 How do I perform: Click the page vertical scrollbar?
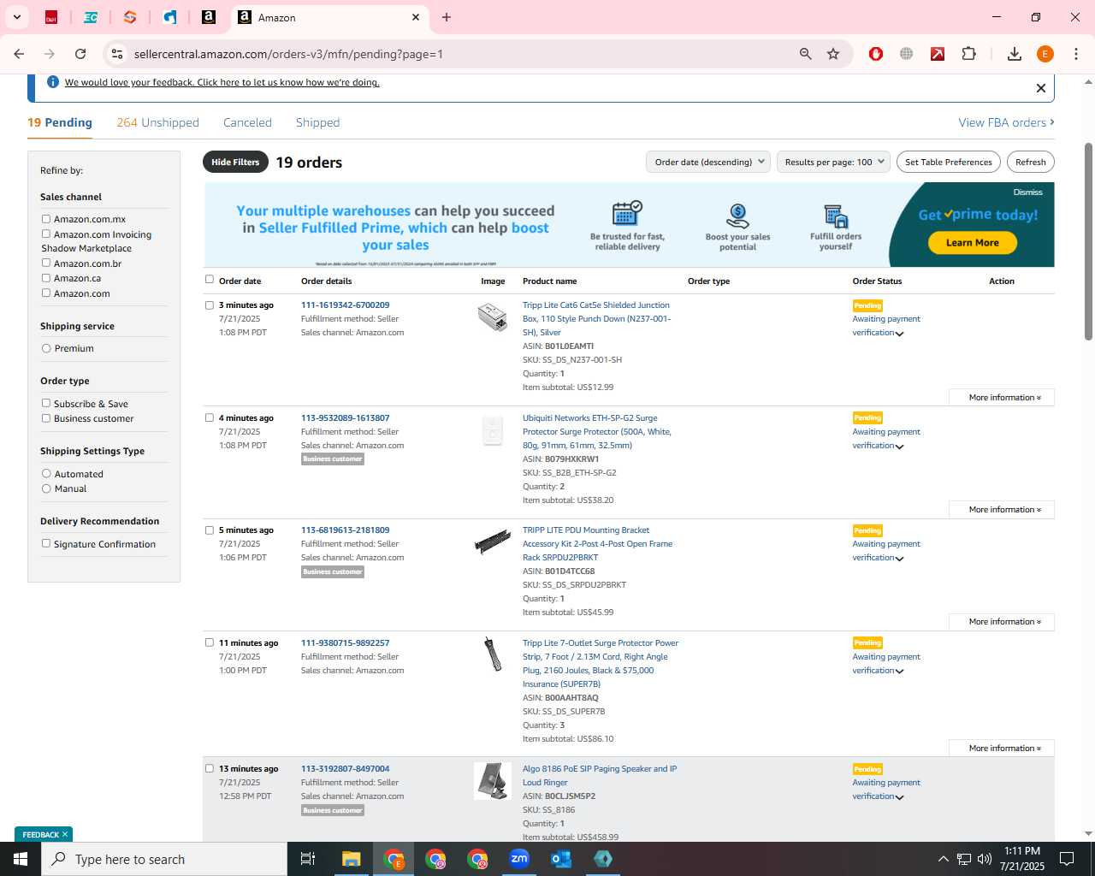(1088, 240)
